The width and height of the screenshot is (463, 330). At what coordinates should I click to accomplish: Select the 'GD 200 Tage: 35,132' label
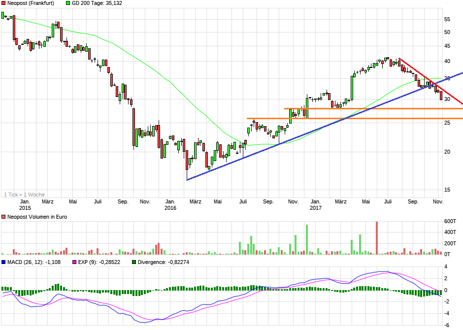[x=97, y=3]
